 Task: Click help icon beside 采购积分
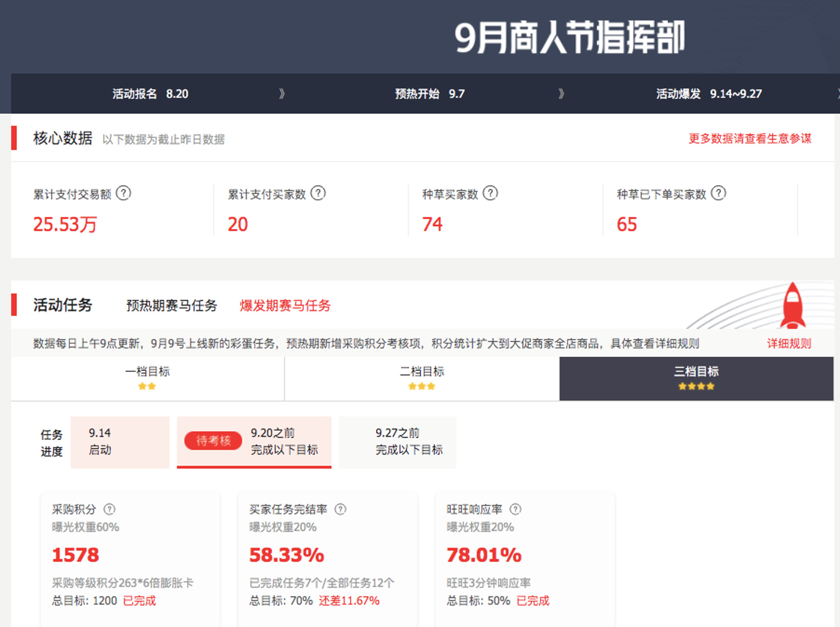click(x=109, y=509)
